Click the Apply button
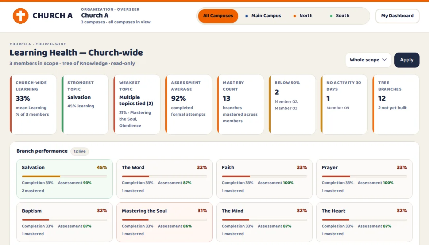Viewport: 429px width, 245px height. (x=406, y=60)
